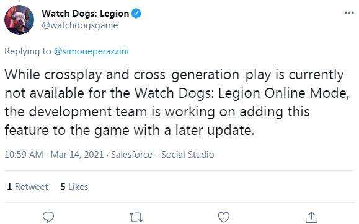The height and width of the screenshot is (224, 359).
Task: Open the @watchdogsgame handle
Action: (80, 25)
